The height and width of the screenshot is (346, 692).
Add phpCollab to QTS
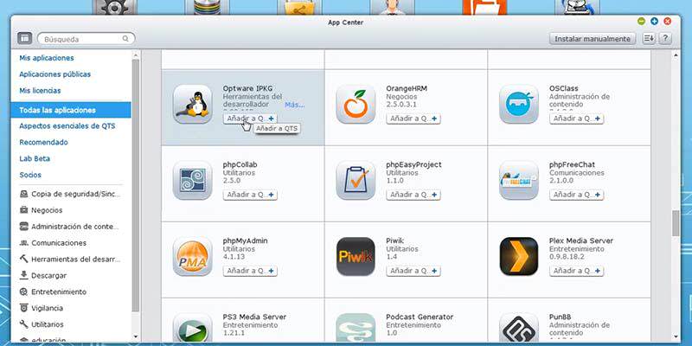[x=250, y=195]
